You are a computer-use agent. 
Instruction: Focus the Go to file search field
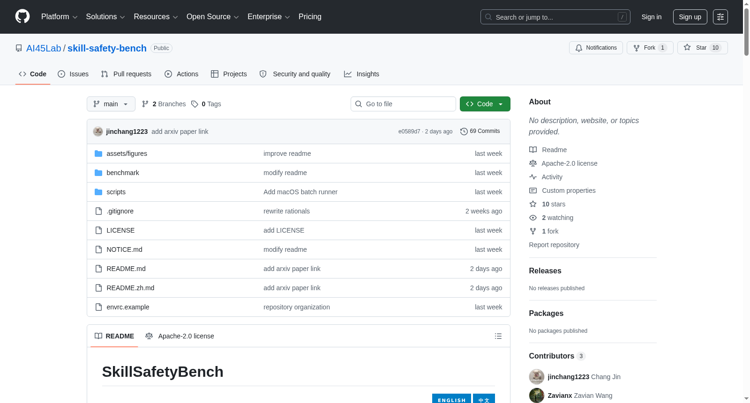click(403, 104)
